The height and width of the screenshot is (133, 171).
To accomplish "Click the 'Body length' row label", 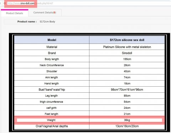I will click(x=52, y=59).
